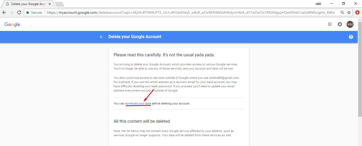Click the browser back arrow button

(x=4, y=12)
